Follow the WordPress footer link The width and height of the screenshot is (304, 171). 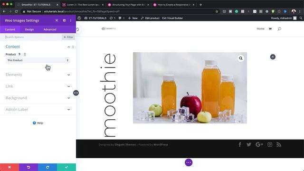[161, 144]
